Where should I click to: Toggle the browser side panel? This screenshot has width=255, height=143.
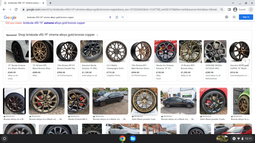pyautogui.click(x=229, y=10)
